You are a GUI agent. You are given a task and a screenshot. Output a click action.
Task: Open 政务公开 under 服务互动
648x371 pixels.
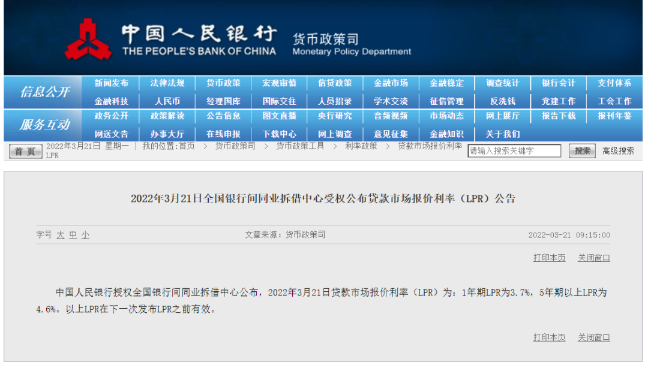click(111, 116)
